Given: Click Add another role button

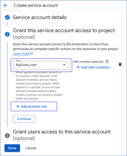Looking at the screenshot, I should [34, 107].
